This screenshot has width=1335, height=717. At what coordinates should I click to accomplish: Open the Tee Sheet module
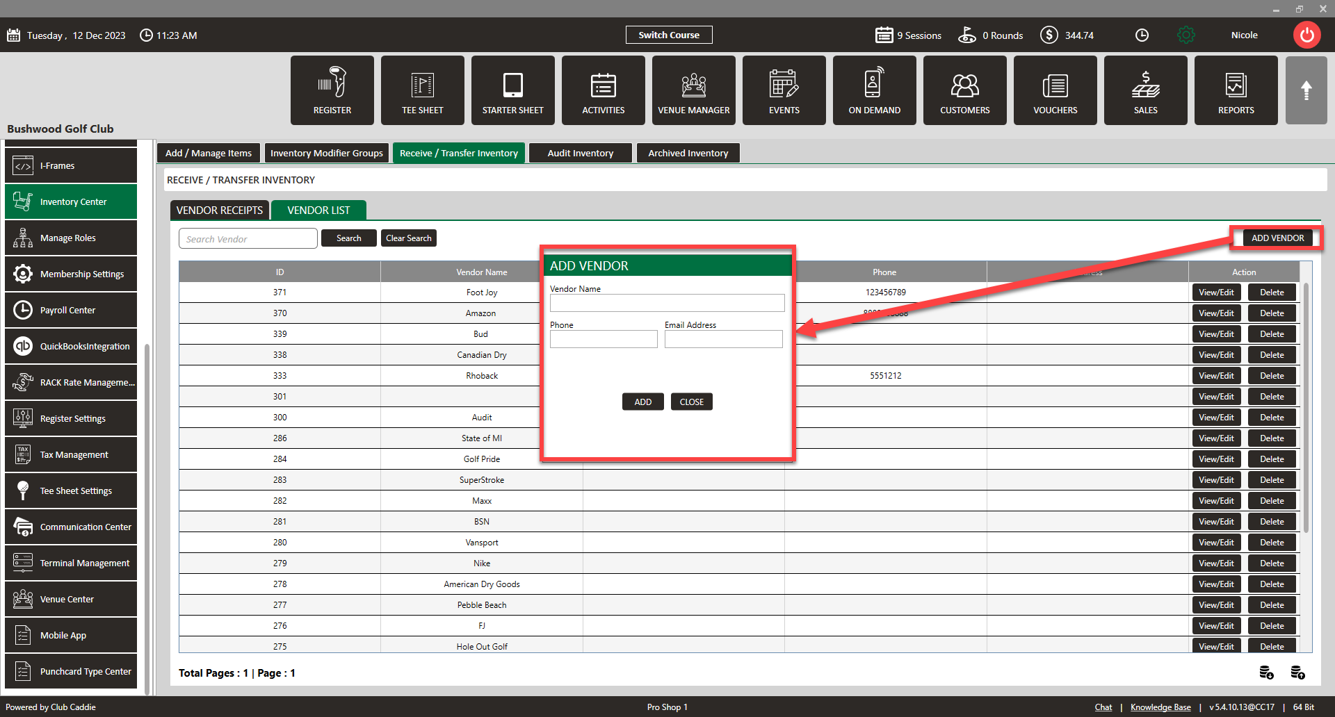pyautogui.click(x=423, y=90)
